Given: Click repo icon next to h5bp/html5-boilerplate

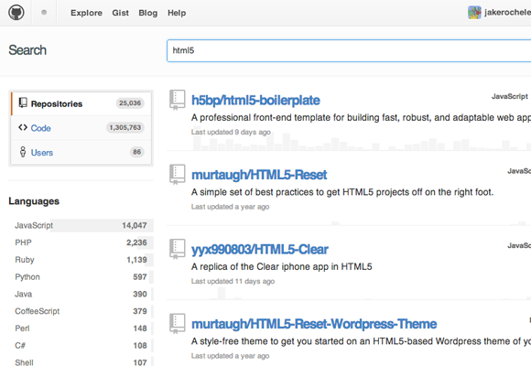Looking at the screenshot, I should point(177,100).
